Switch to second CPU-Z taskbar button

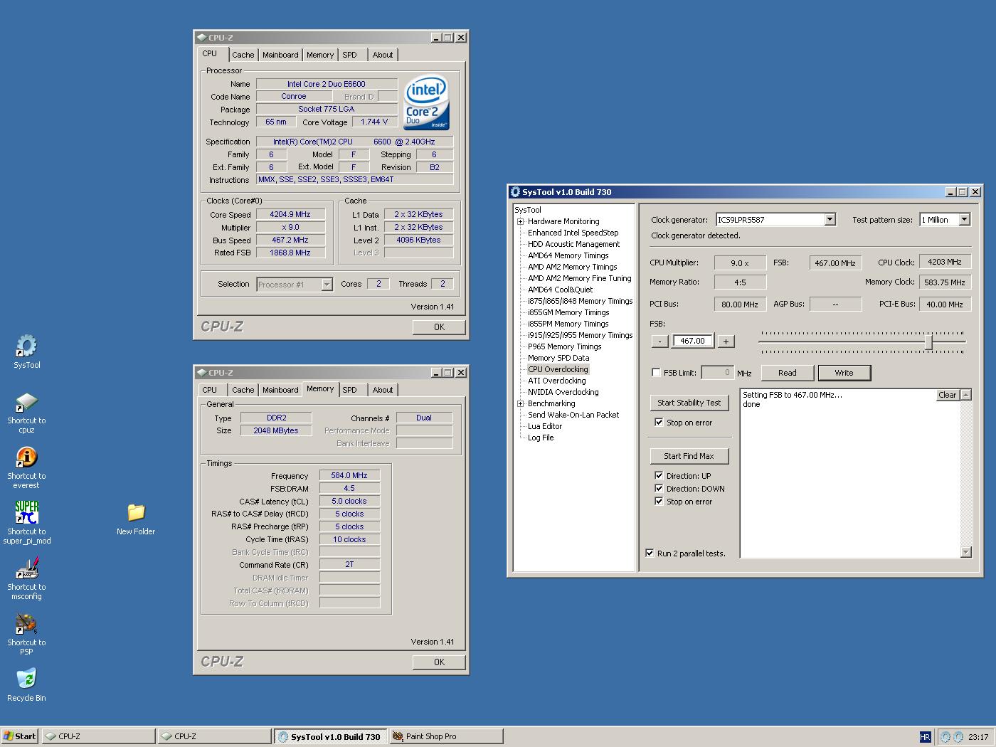(x=214, y=736)
